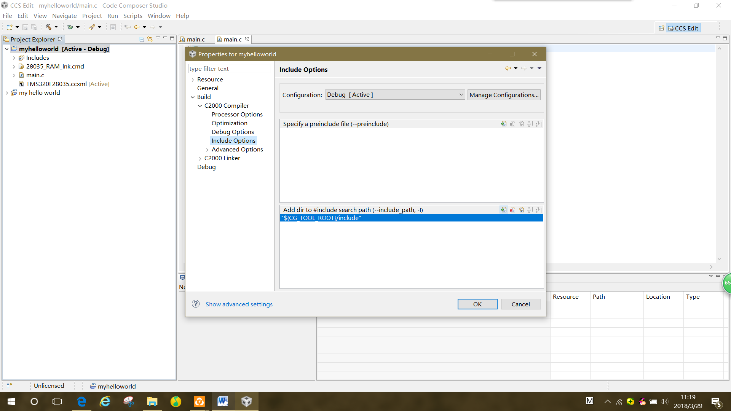Screen dimensions: 731x411
Task: Click the Add directory to include path icon
Action: click(x=503, y=209)
